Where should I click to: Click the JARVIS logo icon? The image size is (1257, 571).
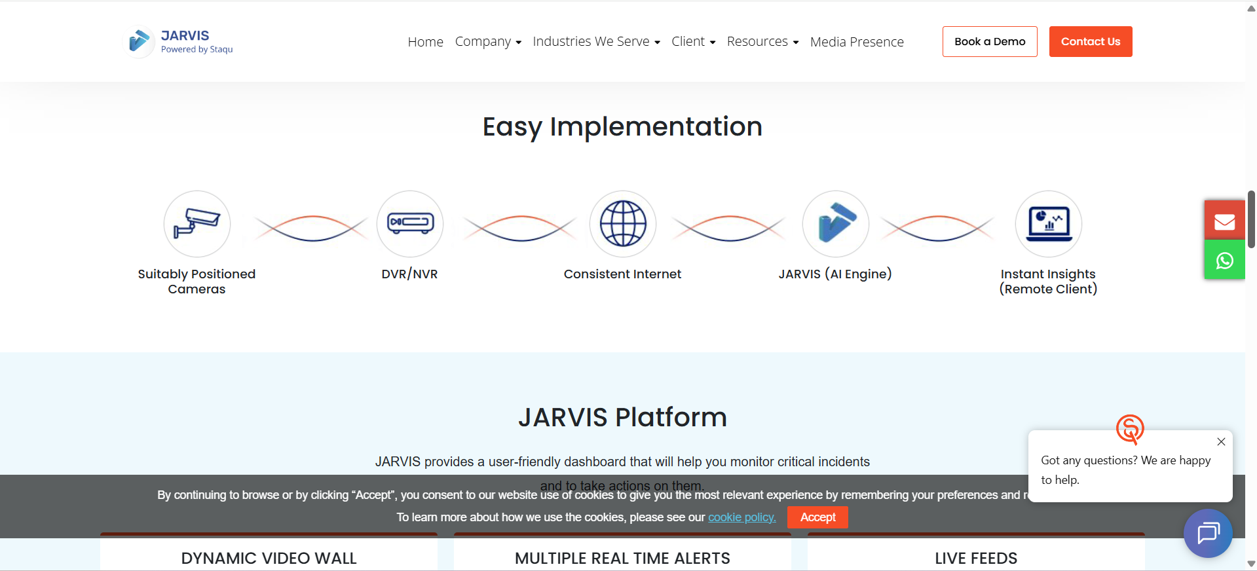click(x=139, y=41)
